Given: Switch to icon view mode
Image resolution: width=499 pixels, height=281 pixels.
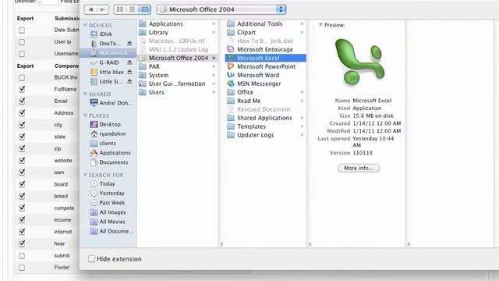Looking at the screenshot, I should tap(119, 9).
